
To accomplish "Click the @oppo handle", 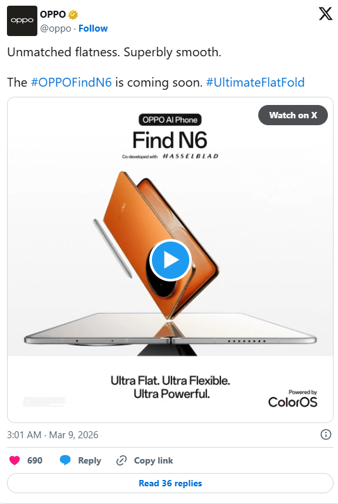I will pyautogui.click(x=55, y=28).
